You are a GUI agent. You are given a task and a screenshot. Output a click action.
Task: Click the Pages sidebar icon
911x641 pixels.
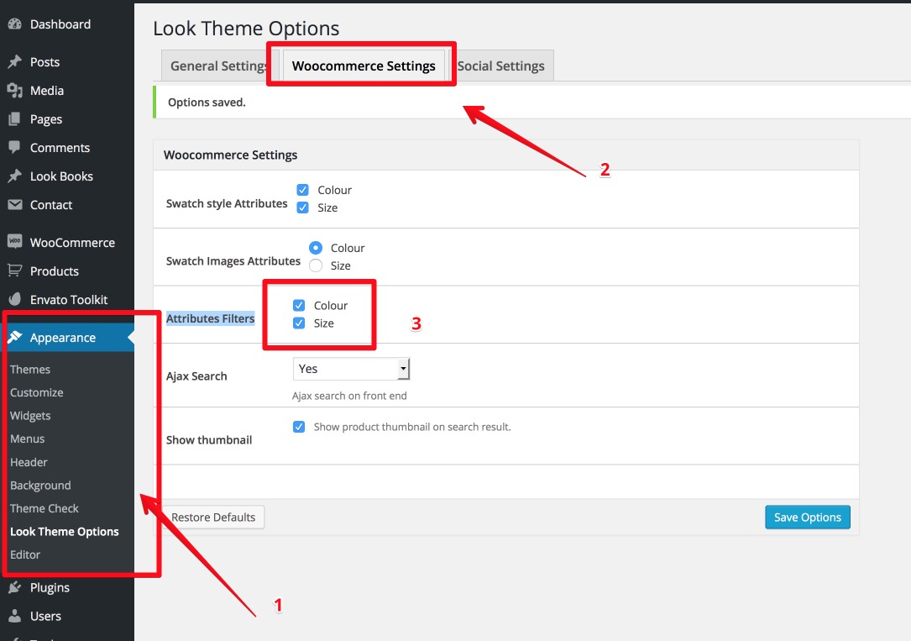coord(14,119)
